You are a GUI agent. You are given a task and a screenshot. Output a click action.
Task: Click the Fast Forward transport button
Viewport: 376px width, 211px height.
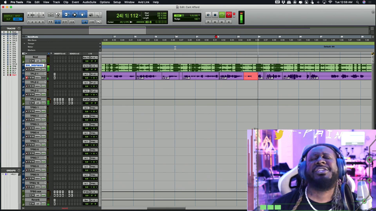[x=222, y=22]
